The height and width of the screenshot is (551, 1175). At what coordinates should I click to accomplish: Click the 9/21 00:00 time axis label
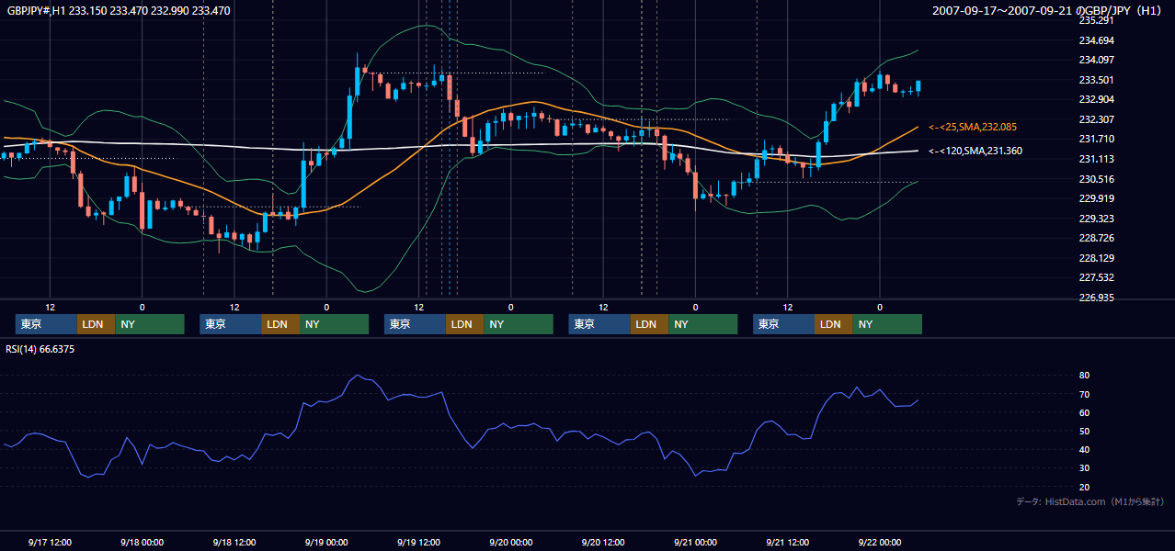pos(695,542)
